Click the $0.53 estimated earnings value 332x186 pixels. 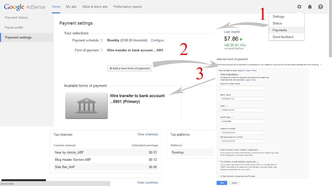tap(153, 152)
